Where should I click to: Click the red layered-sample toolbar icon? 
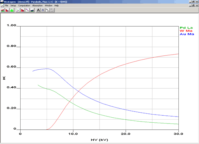(x=3, y=10)
